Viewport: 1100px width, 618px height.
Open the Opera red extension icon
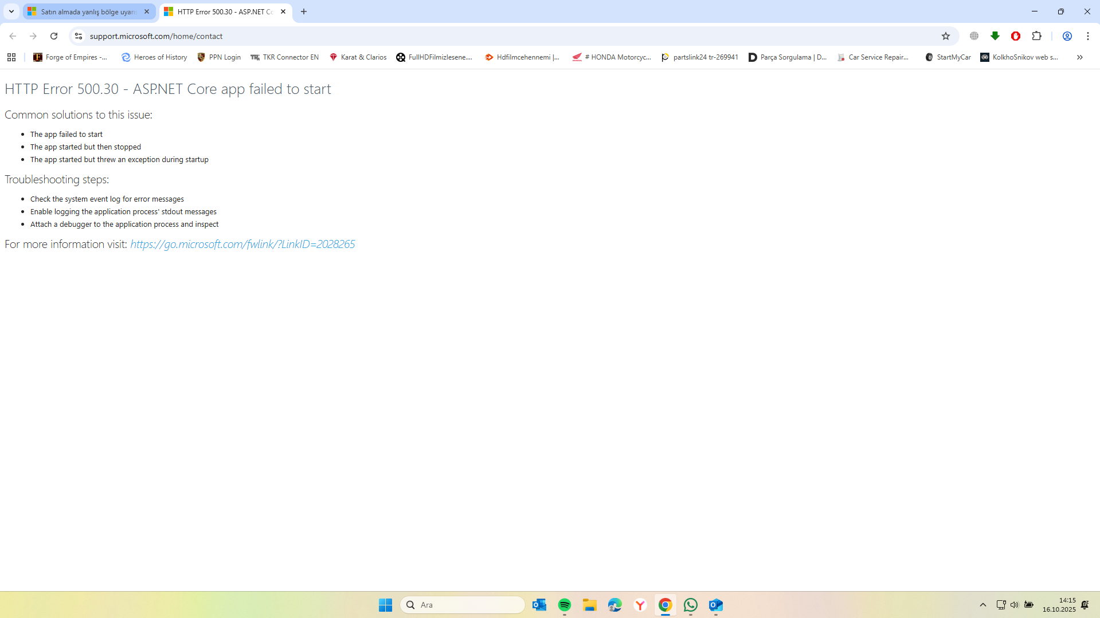(x=1016, y=36)
